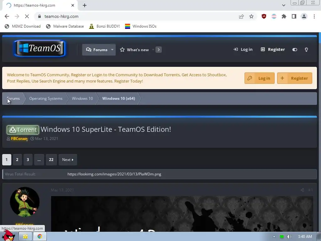Toggle the site style switch

[x=295, y=50]
